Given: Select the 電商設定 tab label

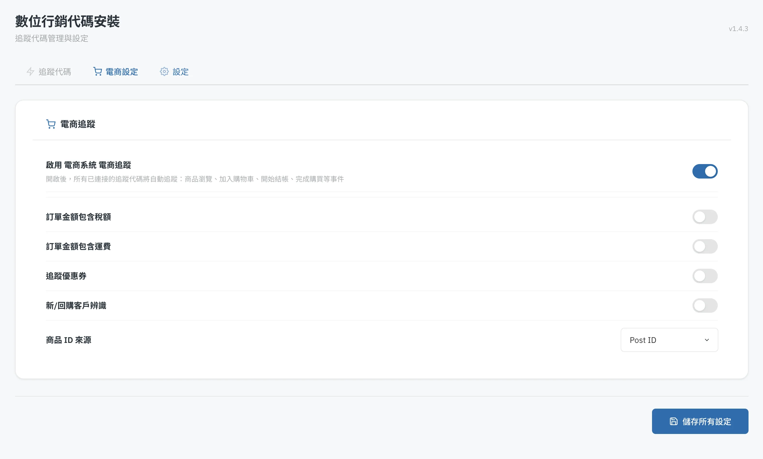Looking at the screenshot, I should tap(122, 72).
